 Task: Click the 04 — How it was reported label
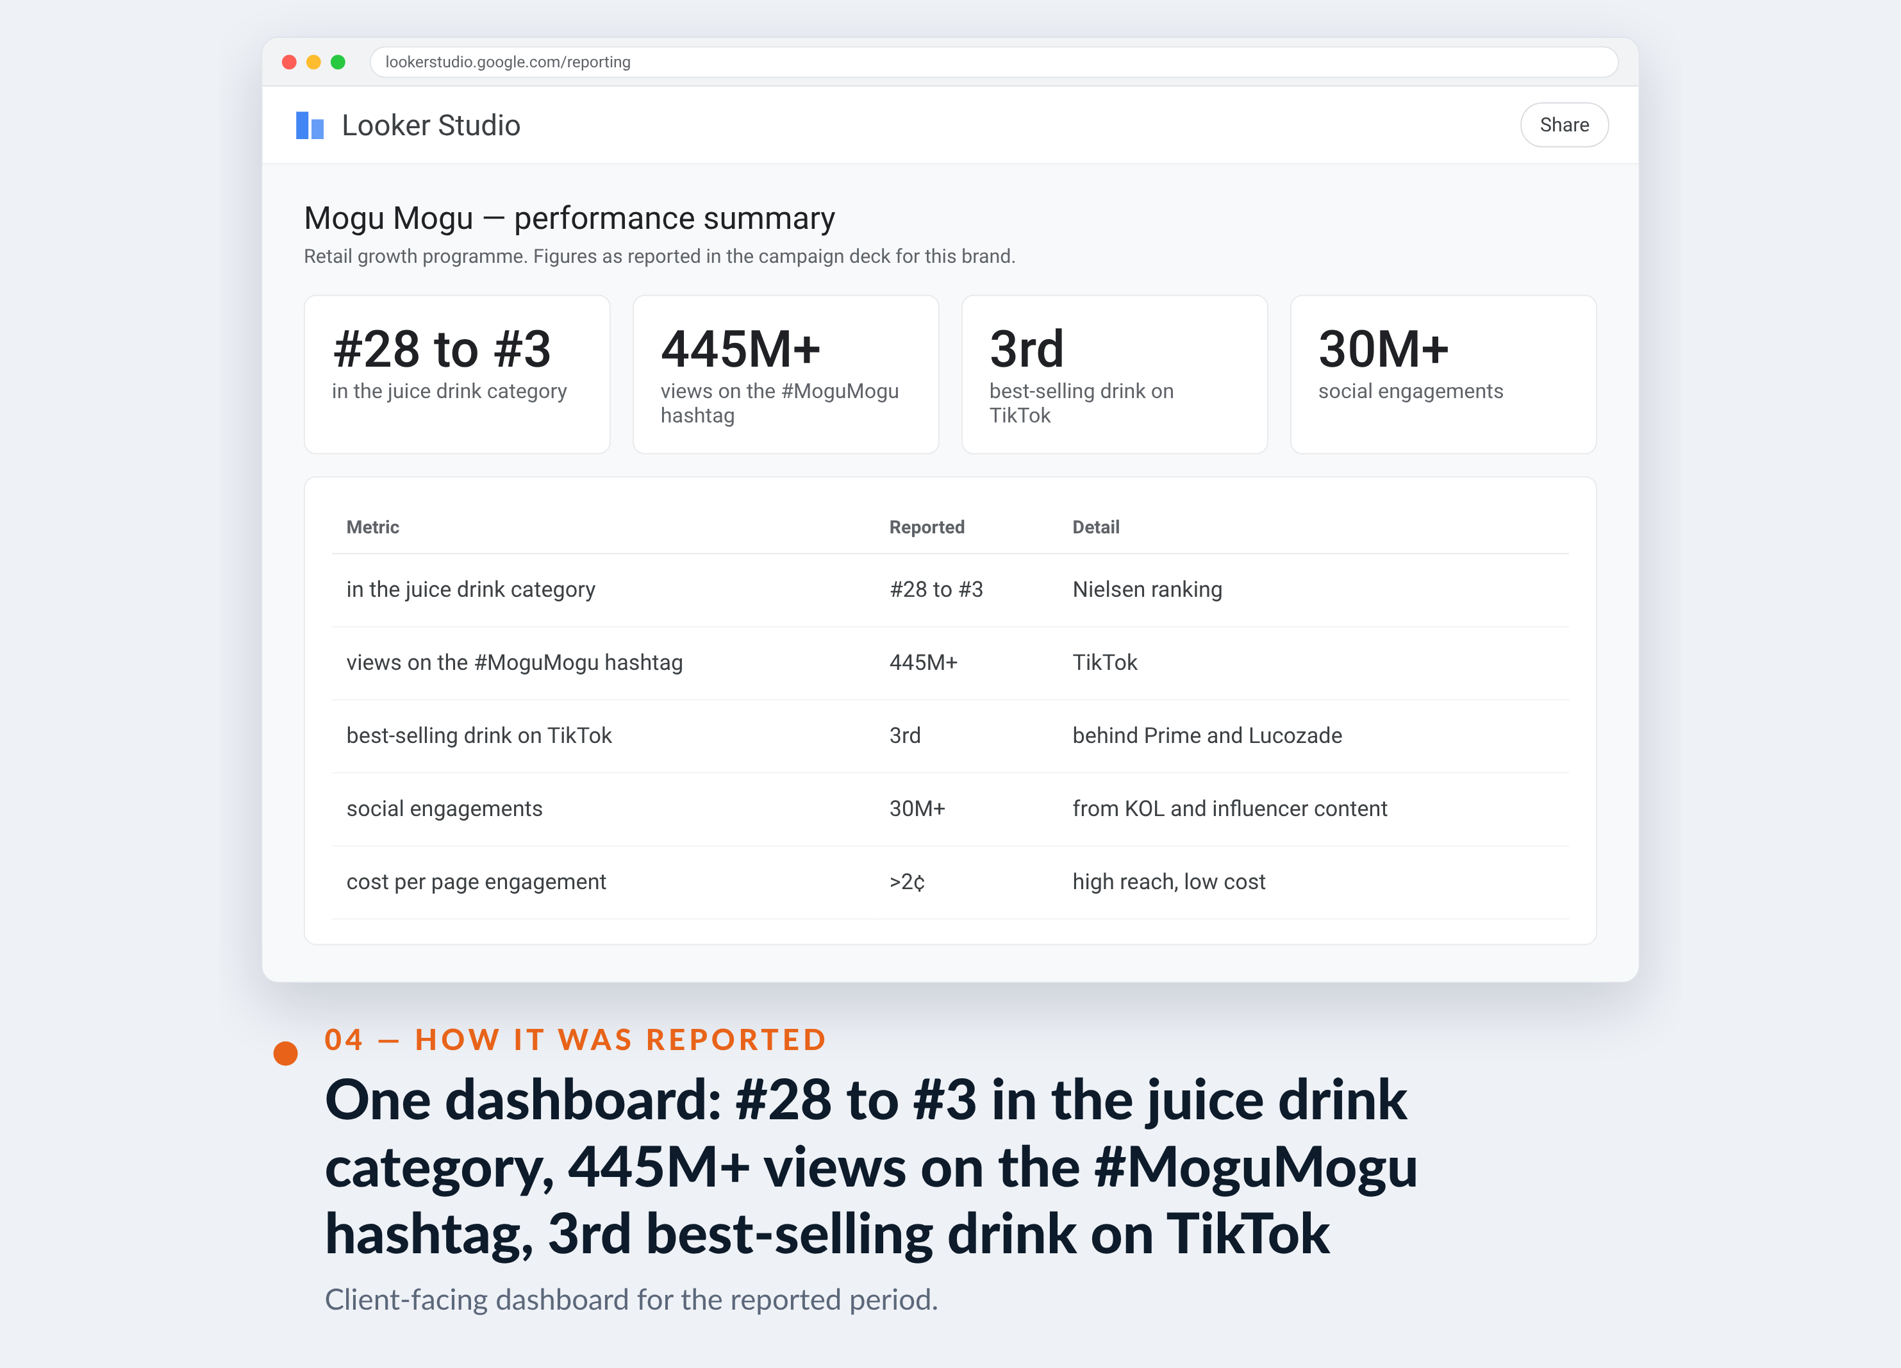[x=575, y=1040]
